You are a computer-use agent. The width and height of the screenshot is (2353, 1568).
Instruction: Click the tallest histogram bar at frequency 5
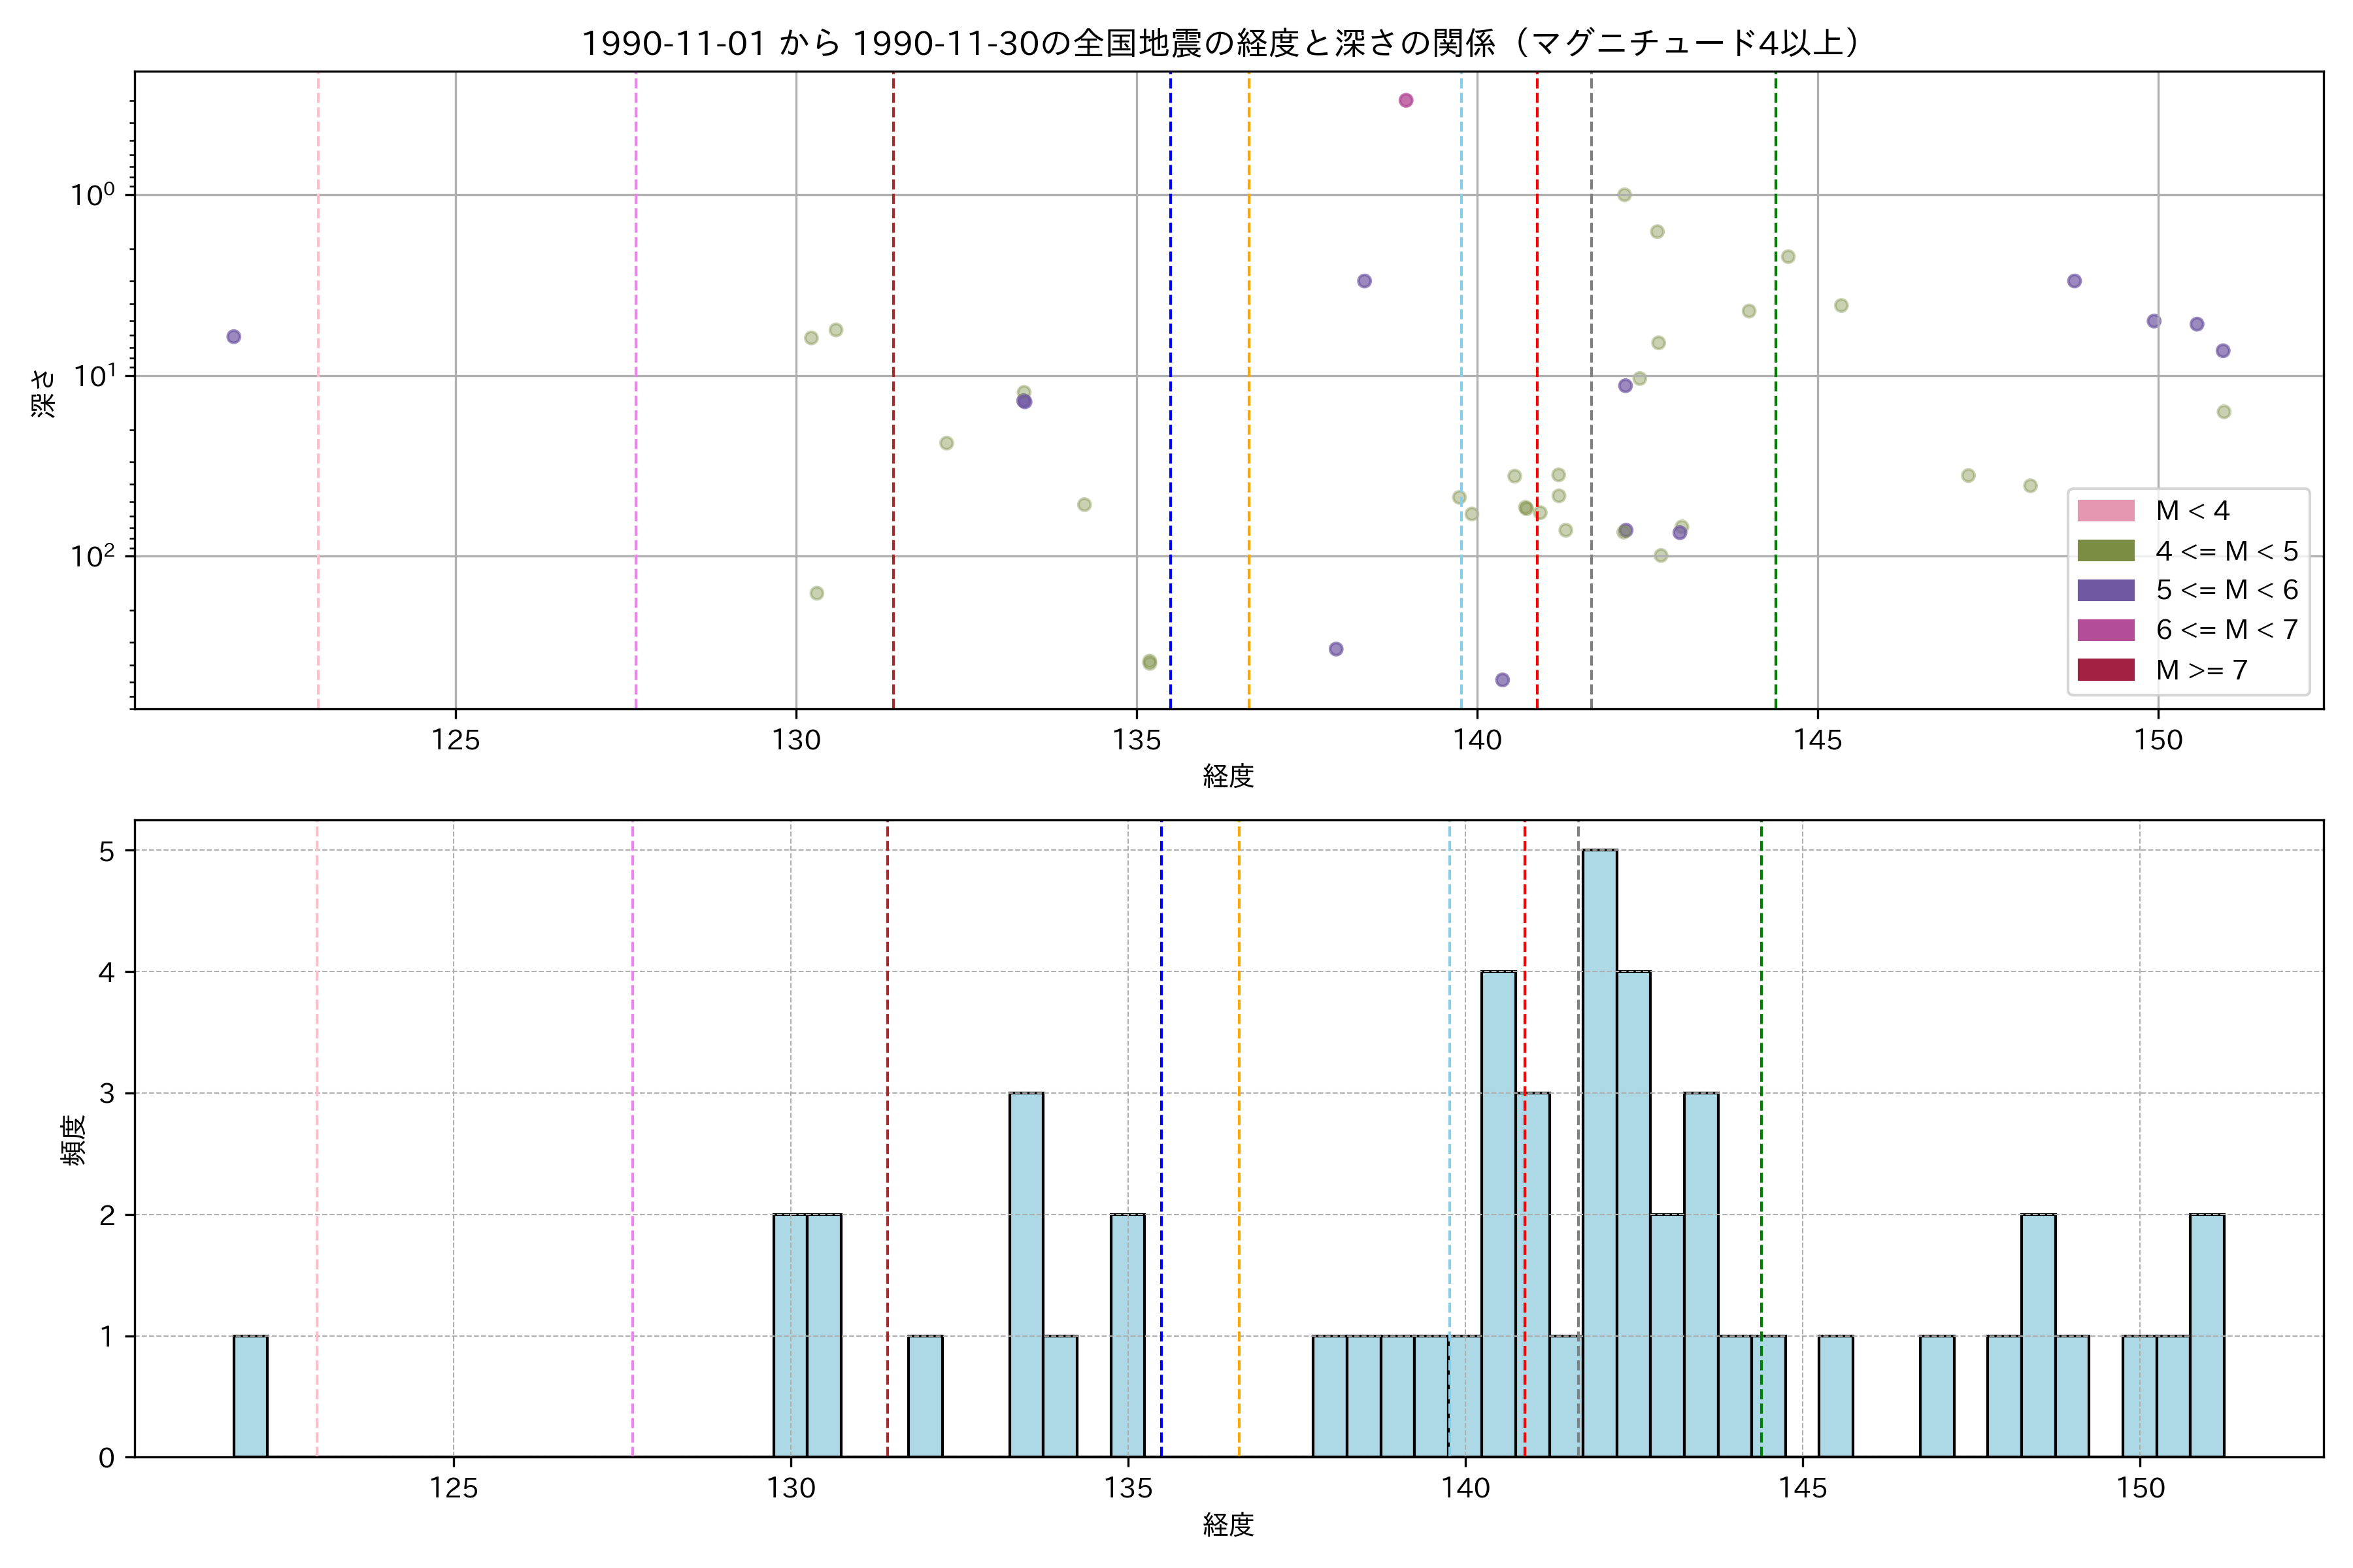pyautogui.click(x=1599, y=1150)
